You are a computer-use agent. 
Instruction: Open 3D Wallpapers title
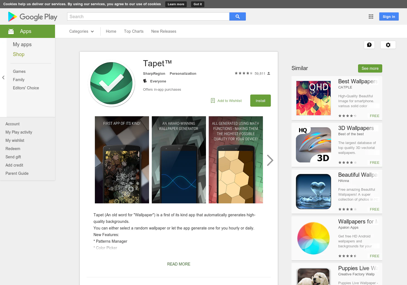[356, 128]
